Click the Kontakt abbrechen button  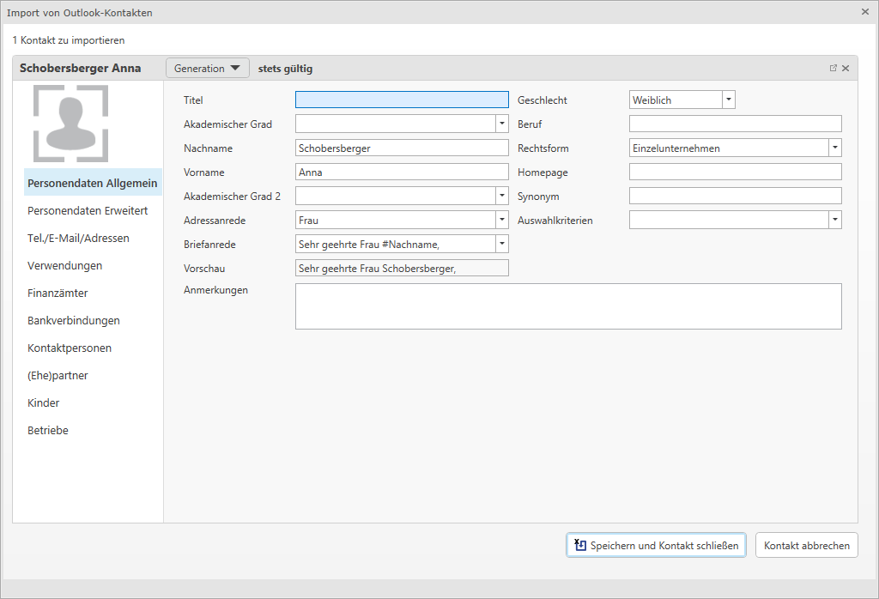[x=806, y=546]
